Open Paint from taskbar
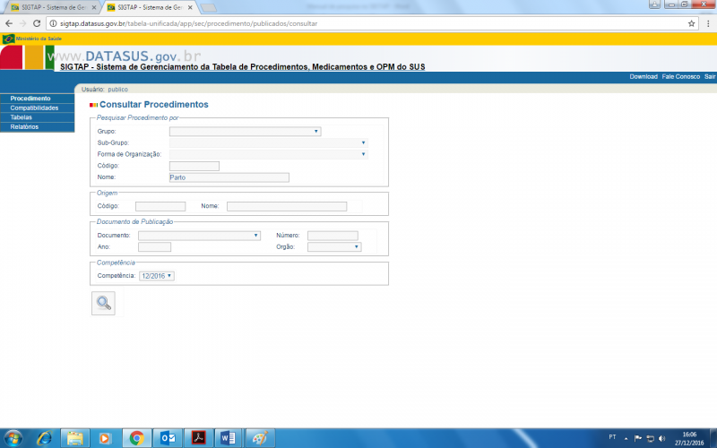The image size is (717, 448). (260, 438)
